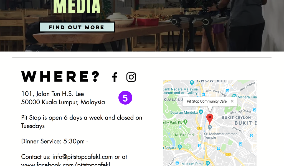Select the Butterfly Park KL tree marker
The height and width of the screenshot is (166, 284).
[185, 122]
